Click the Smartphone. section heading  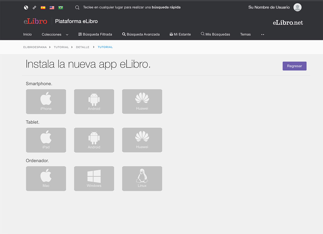coord(39,84)
